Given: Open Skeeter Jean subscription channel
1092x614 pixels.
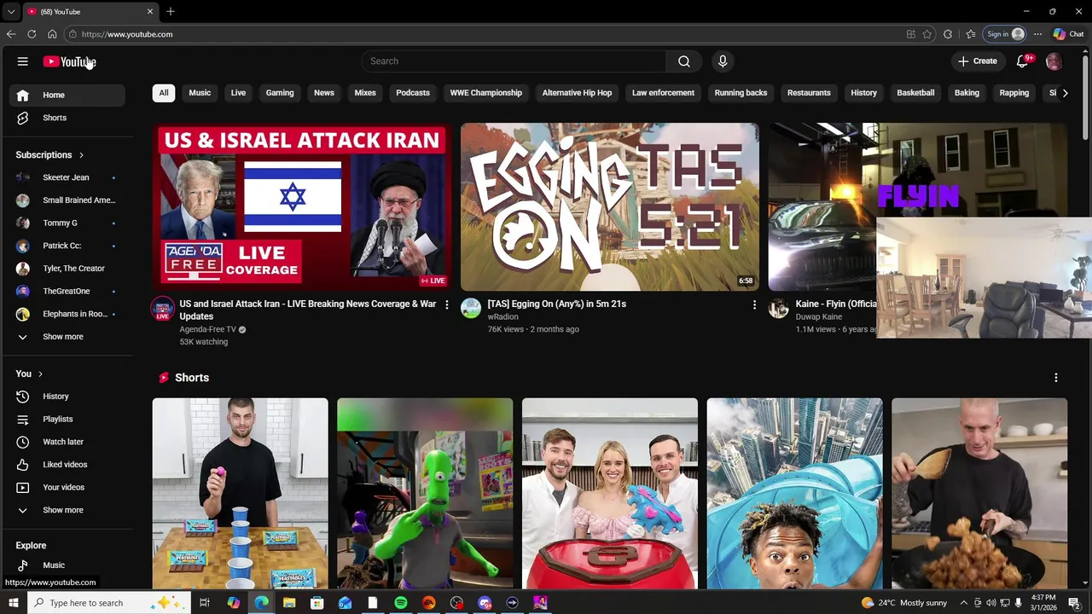Looking at the screenshot, I should (67, 177).
